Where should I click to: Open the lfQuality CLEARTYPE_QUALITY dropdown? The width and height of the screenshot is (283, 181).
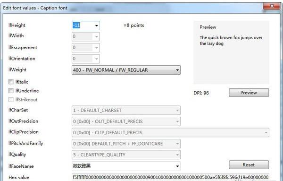tap(126, 155)
